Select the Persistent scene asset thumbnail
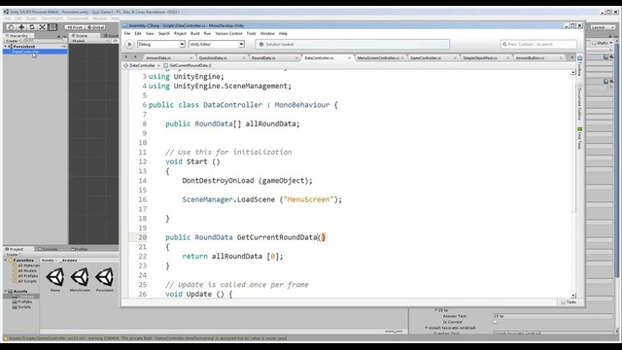Image resolution: width=622 pixels, height=350 pixels. point(104,279)
